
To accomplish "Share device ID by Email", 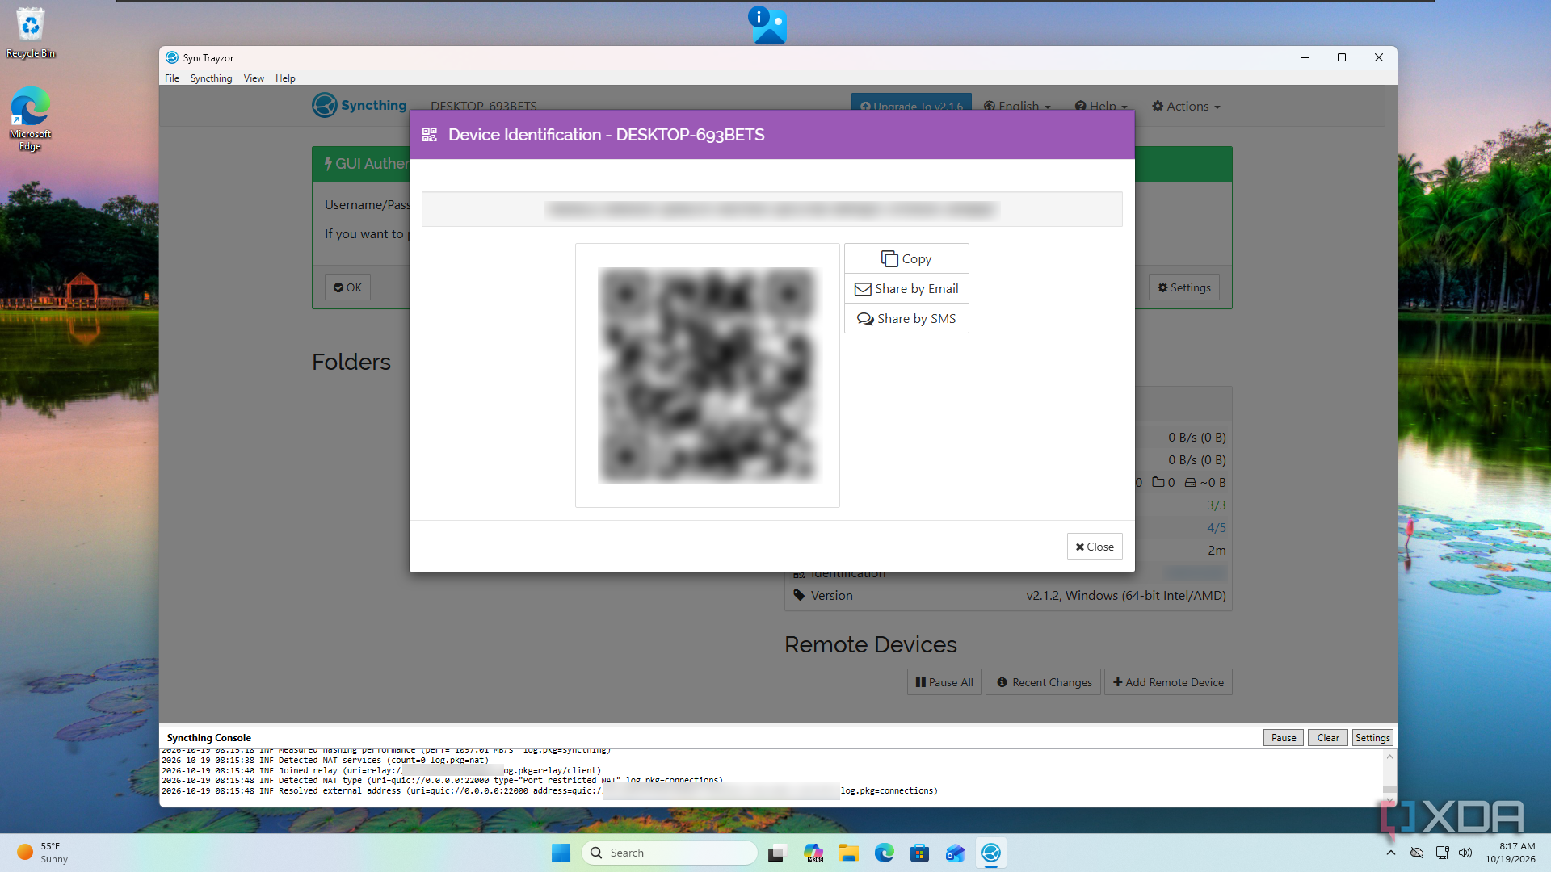I will 906,288.
